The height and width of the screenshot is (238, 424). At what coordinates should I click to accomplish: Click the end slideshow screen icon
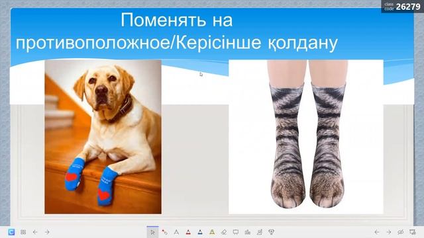412,232
